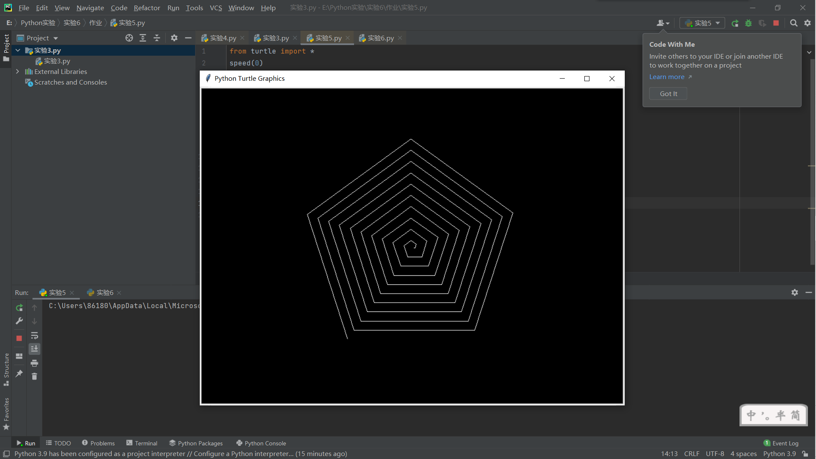Open the 实验5 run configuration dropdown
816x459 pixels.
[x=702, y=23]
